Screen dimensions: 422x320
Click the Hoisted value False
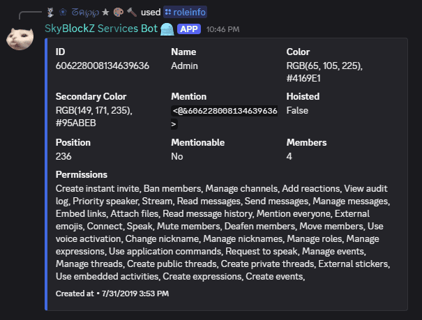(x=297, y=110)
